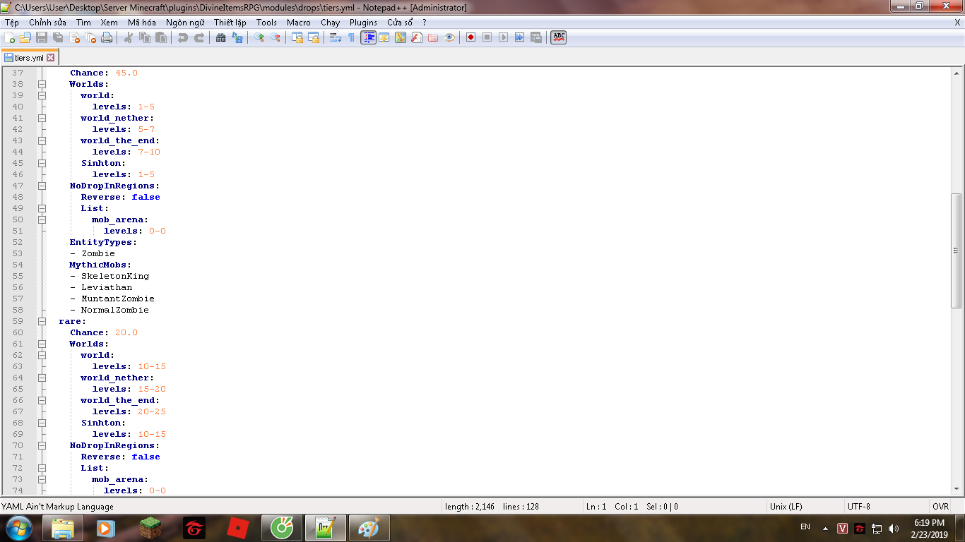Toggle Word Wrap in the toolbar

(x=336, y=37)
